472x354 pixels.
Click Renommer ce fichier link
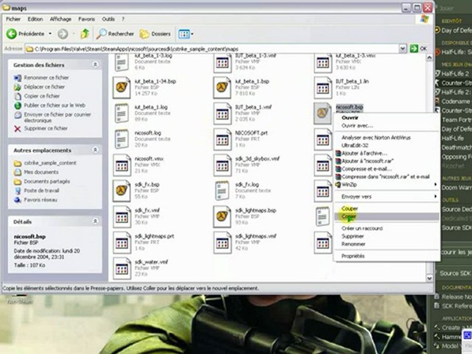46,78
